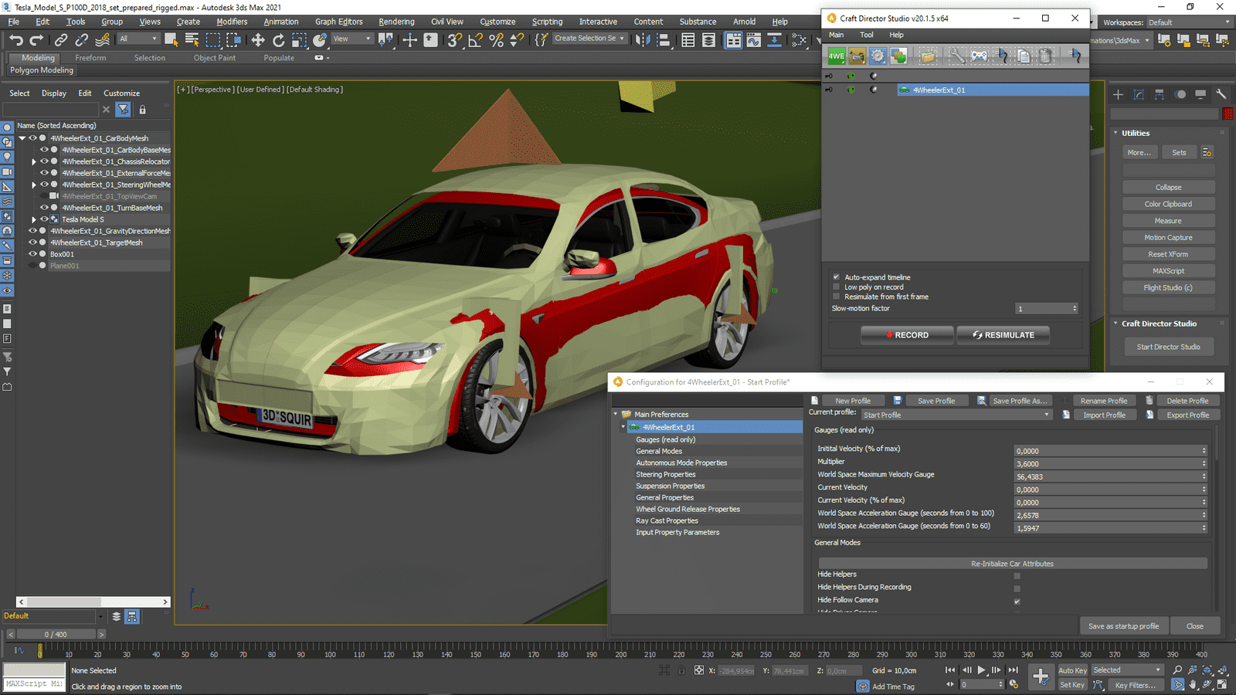Click the wrench configure icon in Craft Director toolbar

point(957,56)
